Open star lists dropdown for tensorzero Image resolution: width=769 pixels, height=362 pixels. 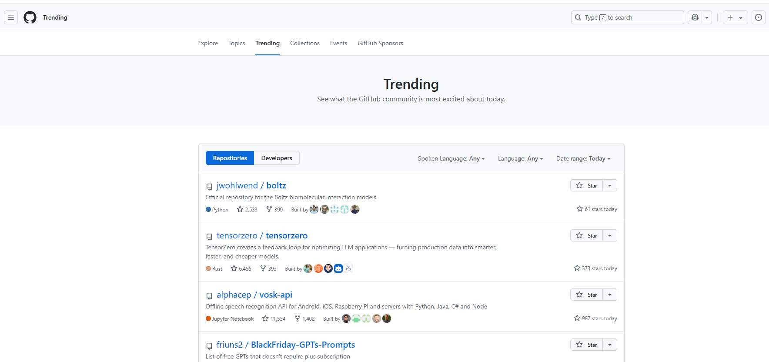(610, 235)
